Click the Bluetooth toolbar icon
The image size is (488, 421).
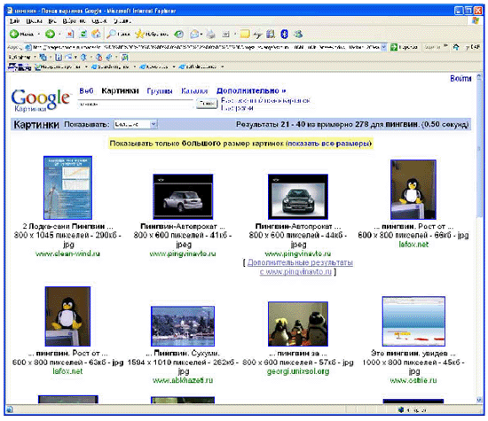[284, 34]
